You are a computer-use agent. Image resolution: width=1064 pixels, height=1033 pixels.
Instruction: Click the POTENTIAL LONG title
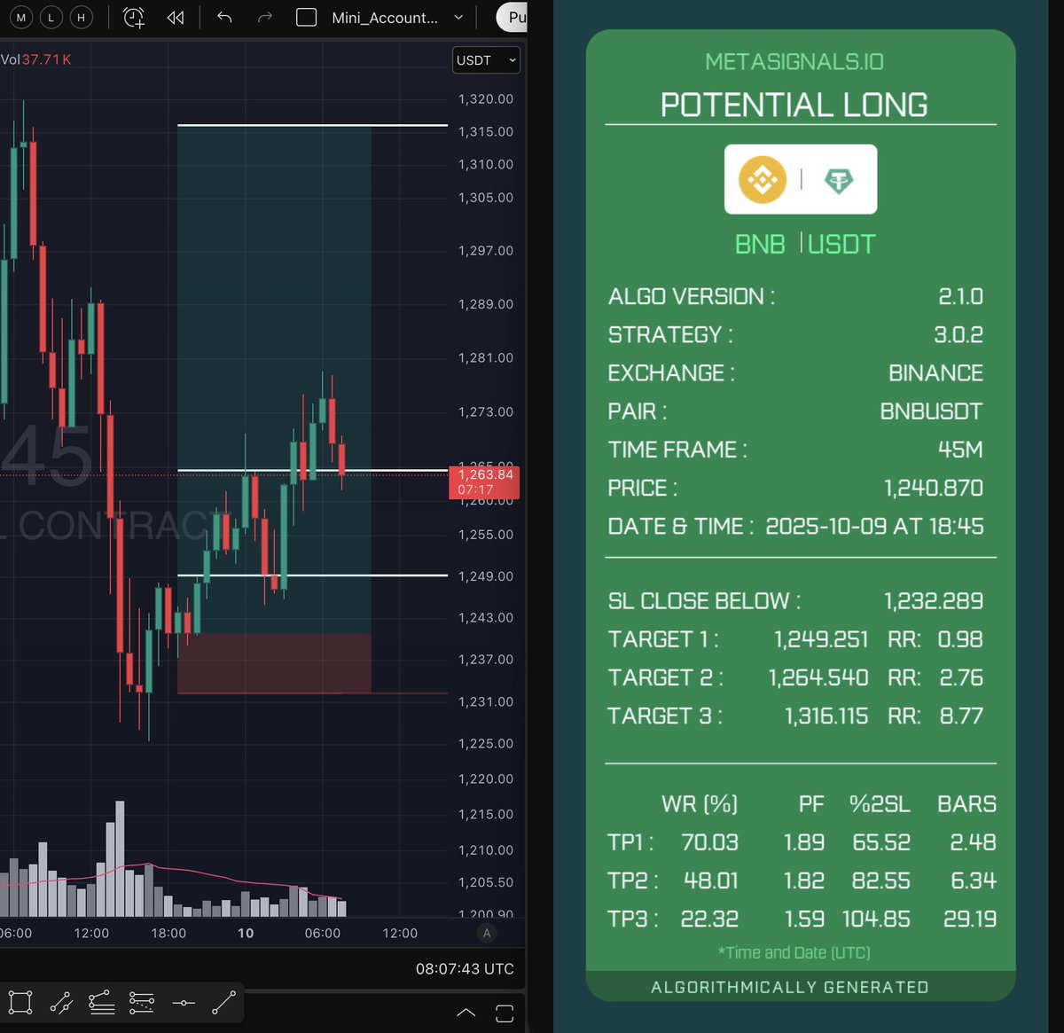coord(794,105)
